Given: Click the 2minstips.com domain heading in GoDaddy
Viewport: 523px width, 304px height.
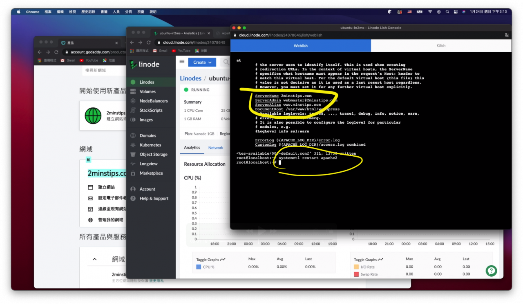Looking at the screenshot, I should (107, 173).
